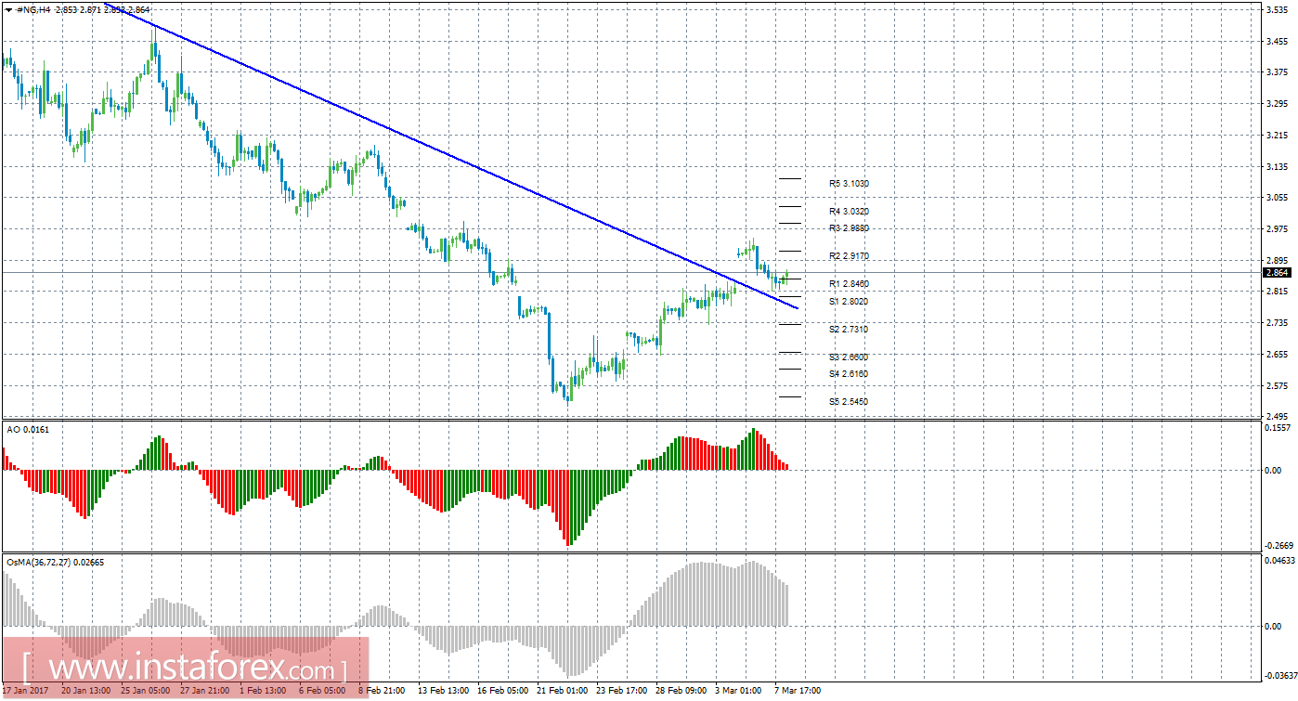Click the 16 Feb 05:00 time label
1298x701 pixels.
point(502,691)
